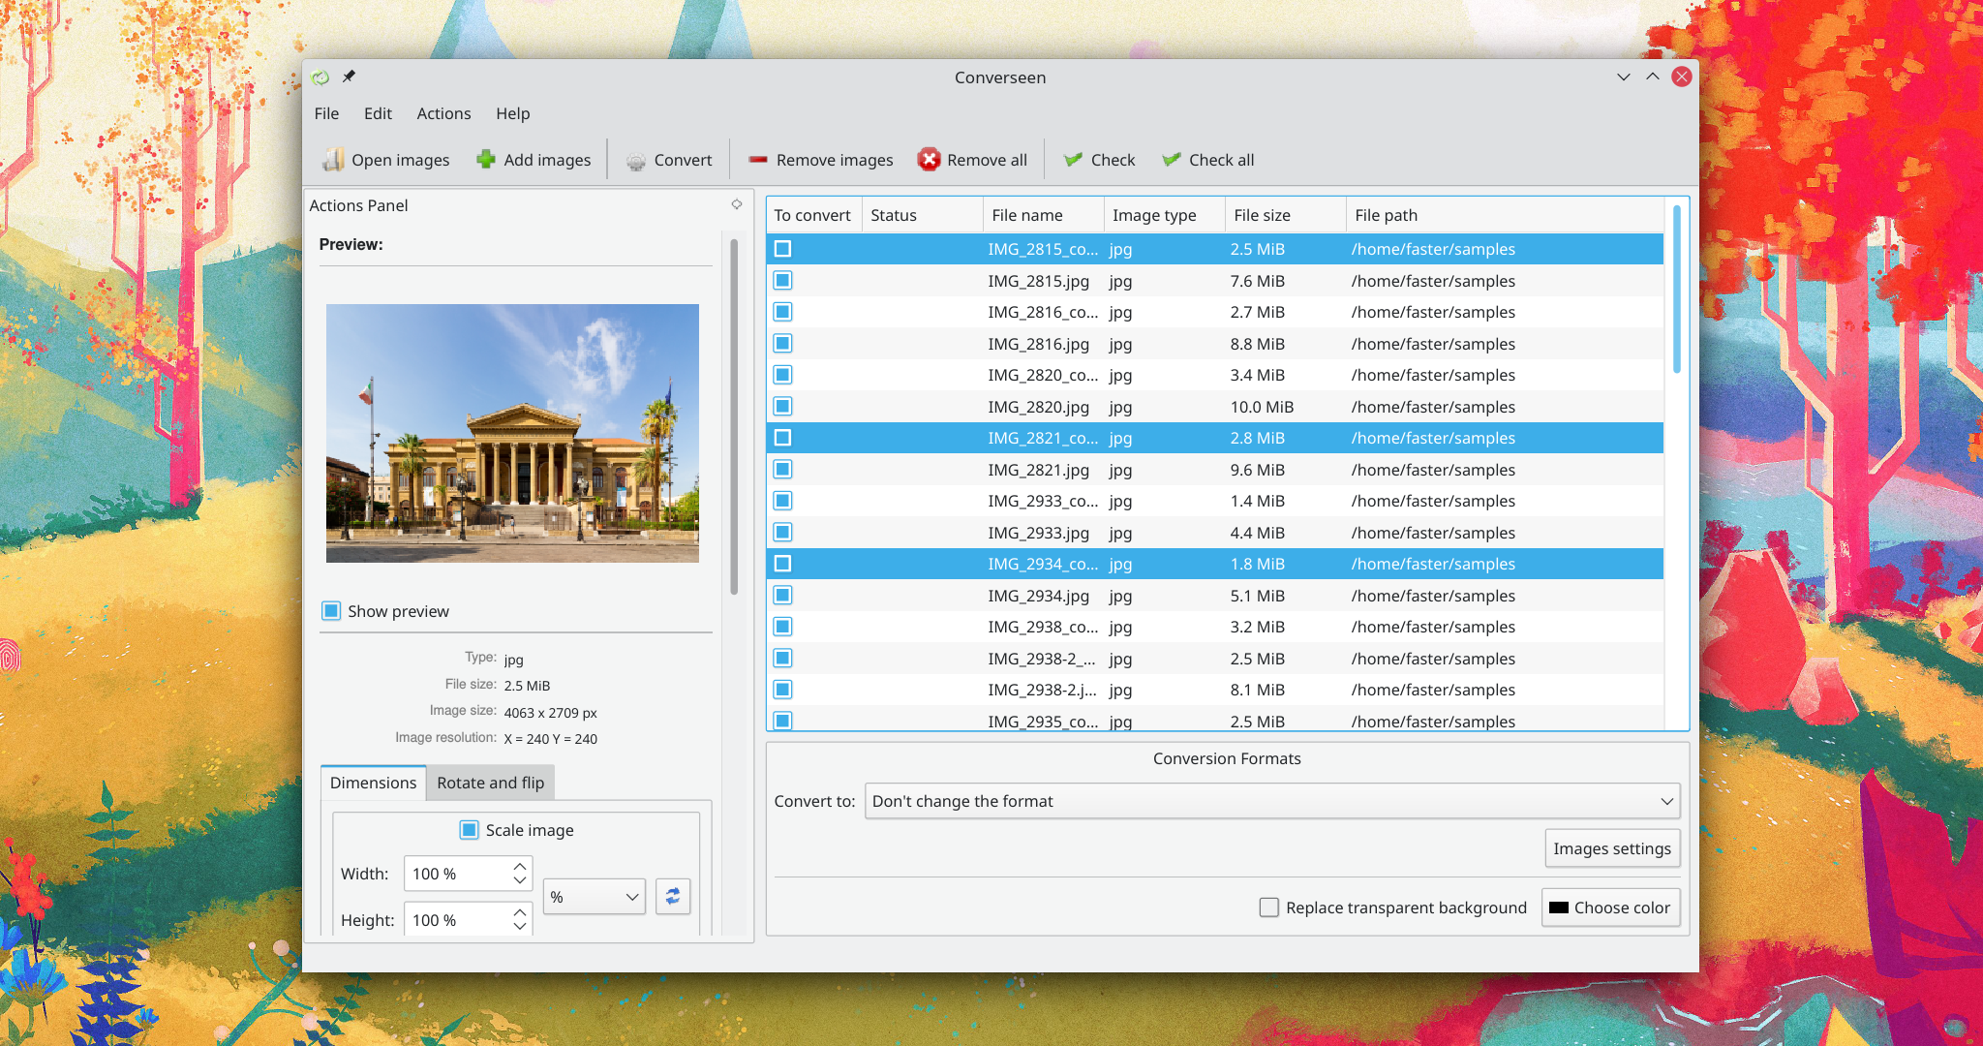Viewport: 1983px width, 1046px height.
Task: Select the IMG_2938-2.j... file row
Action: [x=1215, y=690]
